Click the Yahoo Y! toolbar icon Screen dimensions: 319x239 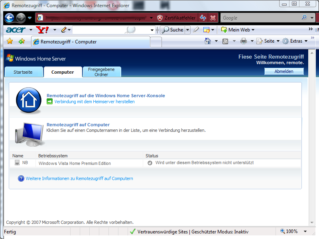pos(42,30)
